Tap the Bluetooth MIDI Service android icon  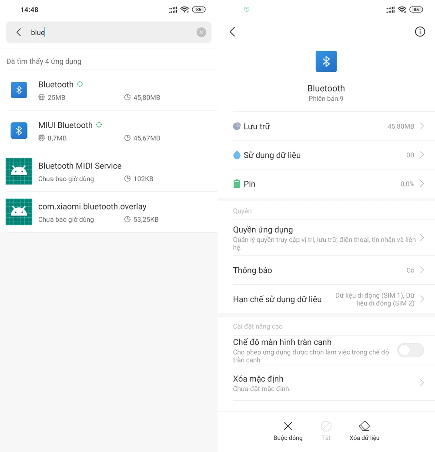(19, 171)
